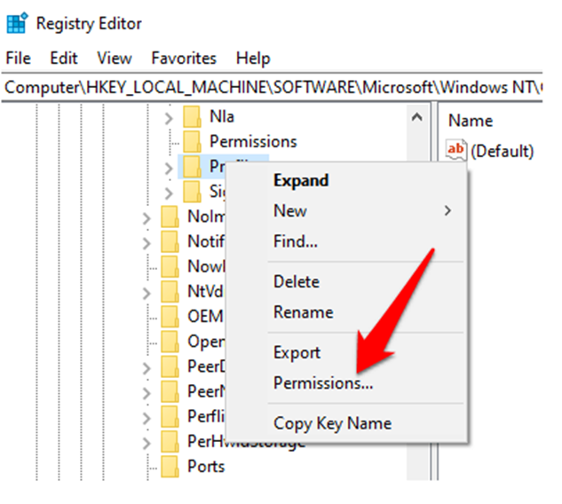Expand the PeerD key chevron
The width and height of the screenshot is (562, 504).
point(146,368)
